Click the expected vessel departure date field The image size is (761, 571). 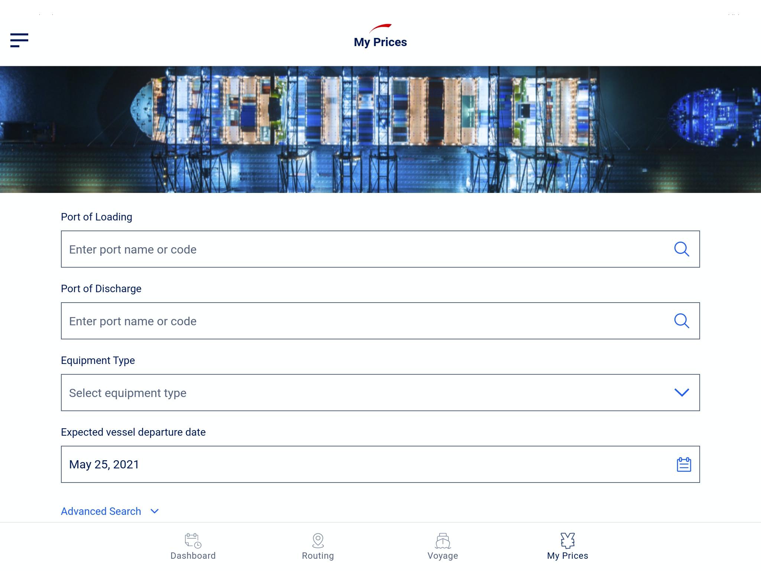click(x=380, y=464)
